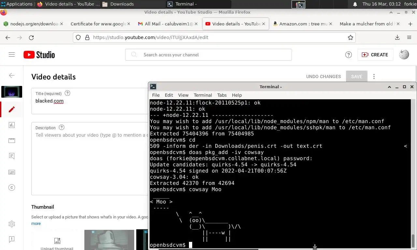The width and height of the screenshot is (417, 250).
Task: Switch to the All Mail Gmail tab
Action: tap(168, 24)
